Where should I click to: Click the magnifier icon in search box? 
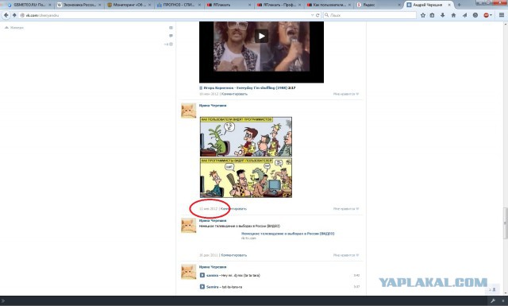coord(326,15)
